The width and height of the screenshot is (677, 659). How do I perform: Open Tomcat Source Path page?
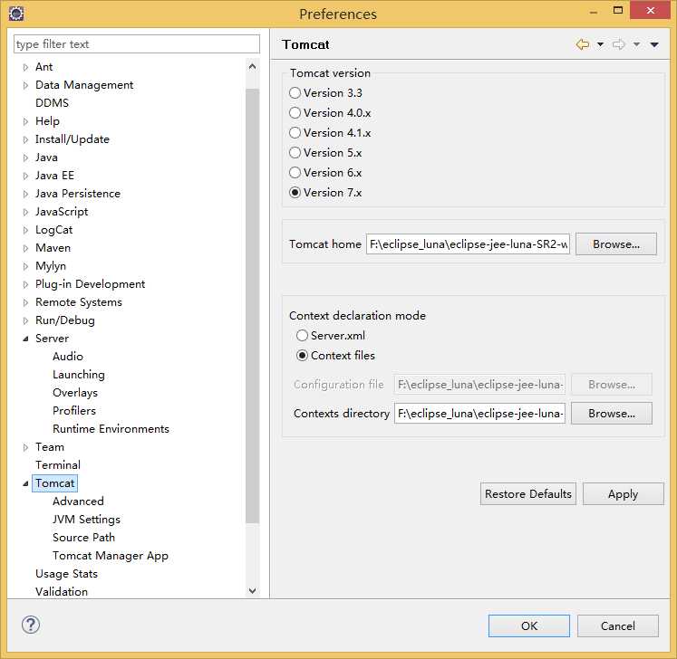coord(83,538)
